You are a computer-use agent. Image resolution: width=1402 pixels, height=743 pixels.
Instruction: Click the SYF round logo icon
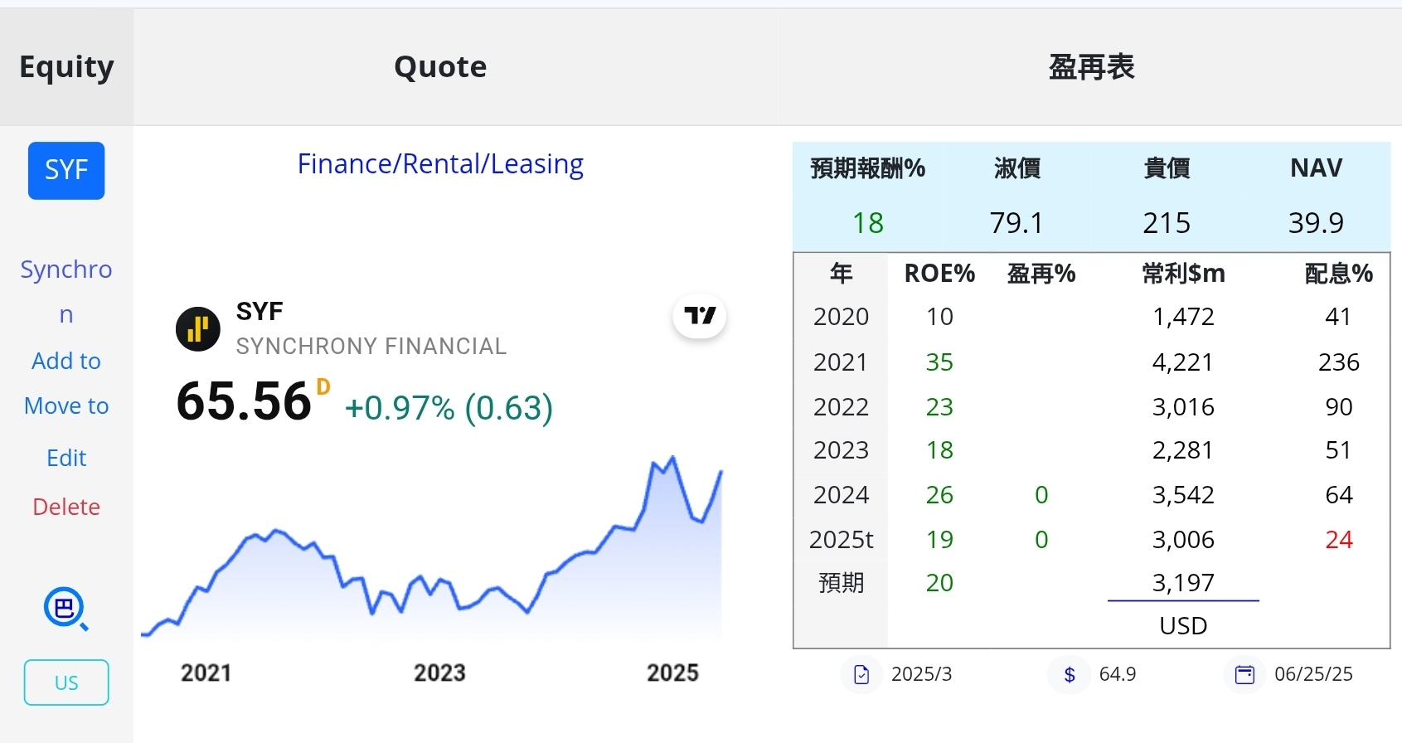click(198, 329)
